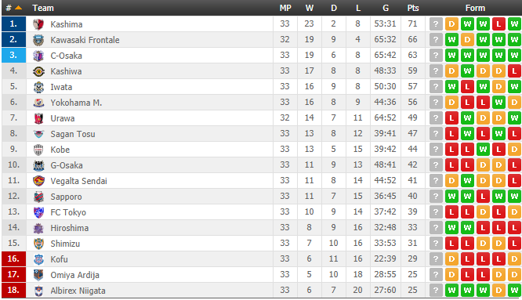Click the Vegalta Sendai club crest
The width and height of the screenshot is (522, 300).
[x=38, y=181]
